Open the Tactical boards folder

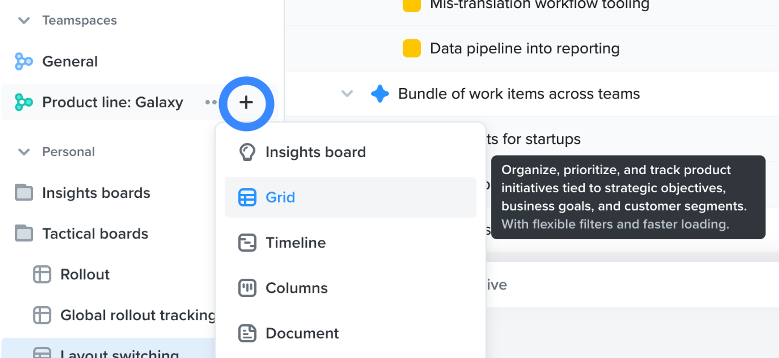pos(95,233)
